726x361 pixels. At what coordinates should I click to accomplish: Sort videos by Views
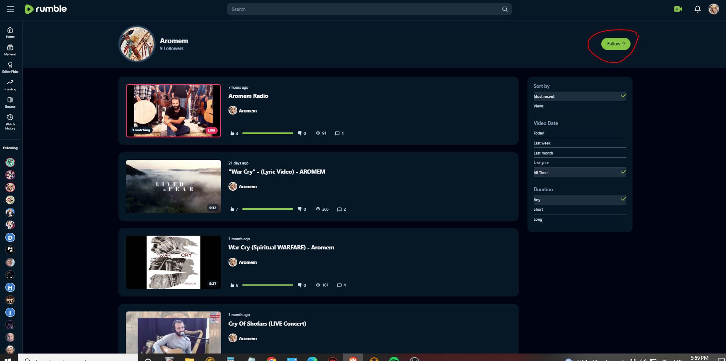pyautogui.click(x=538, y=106)
